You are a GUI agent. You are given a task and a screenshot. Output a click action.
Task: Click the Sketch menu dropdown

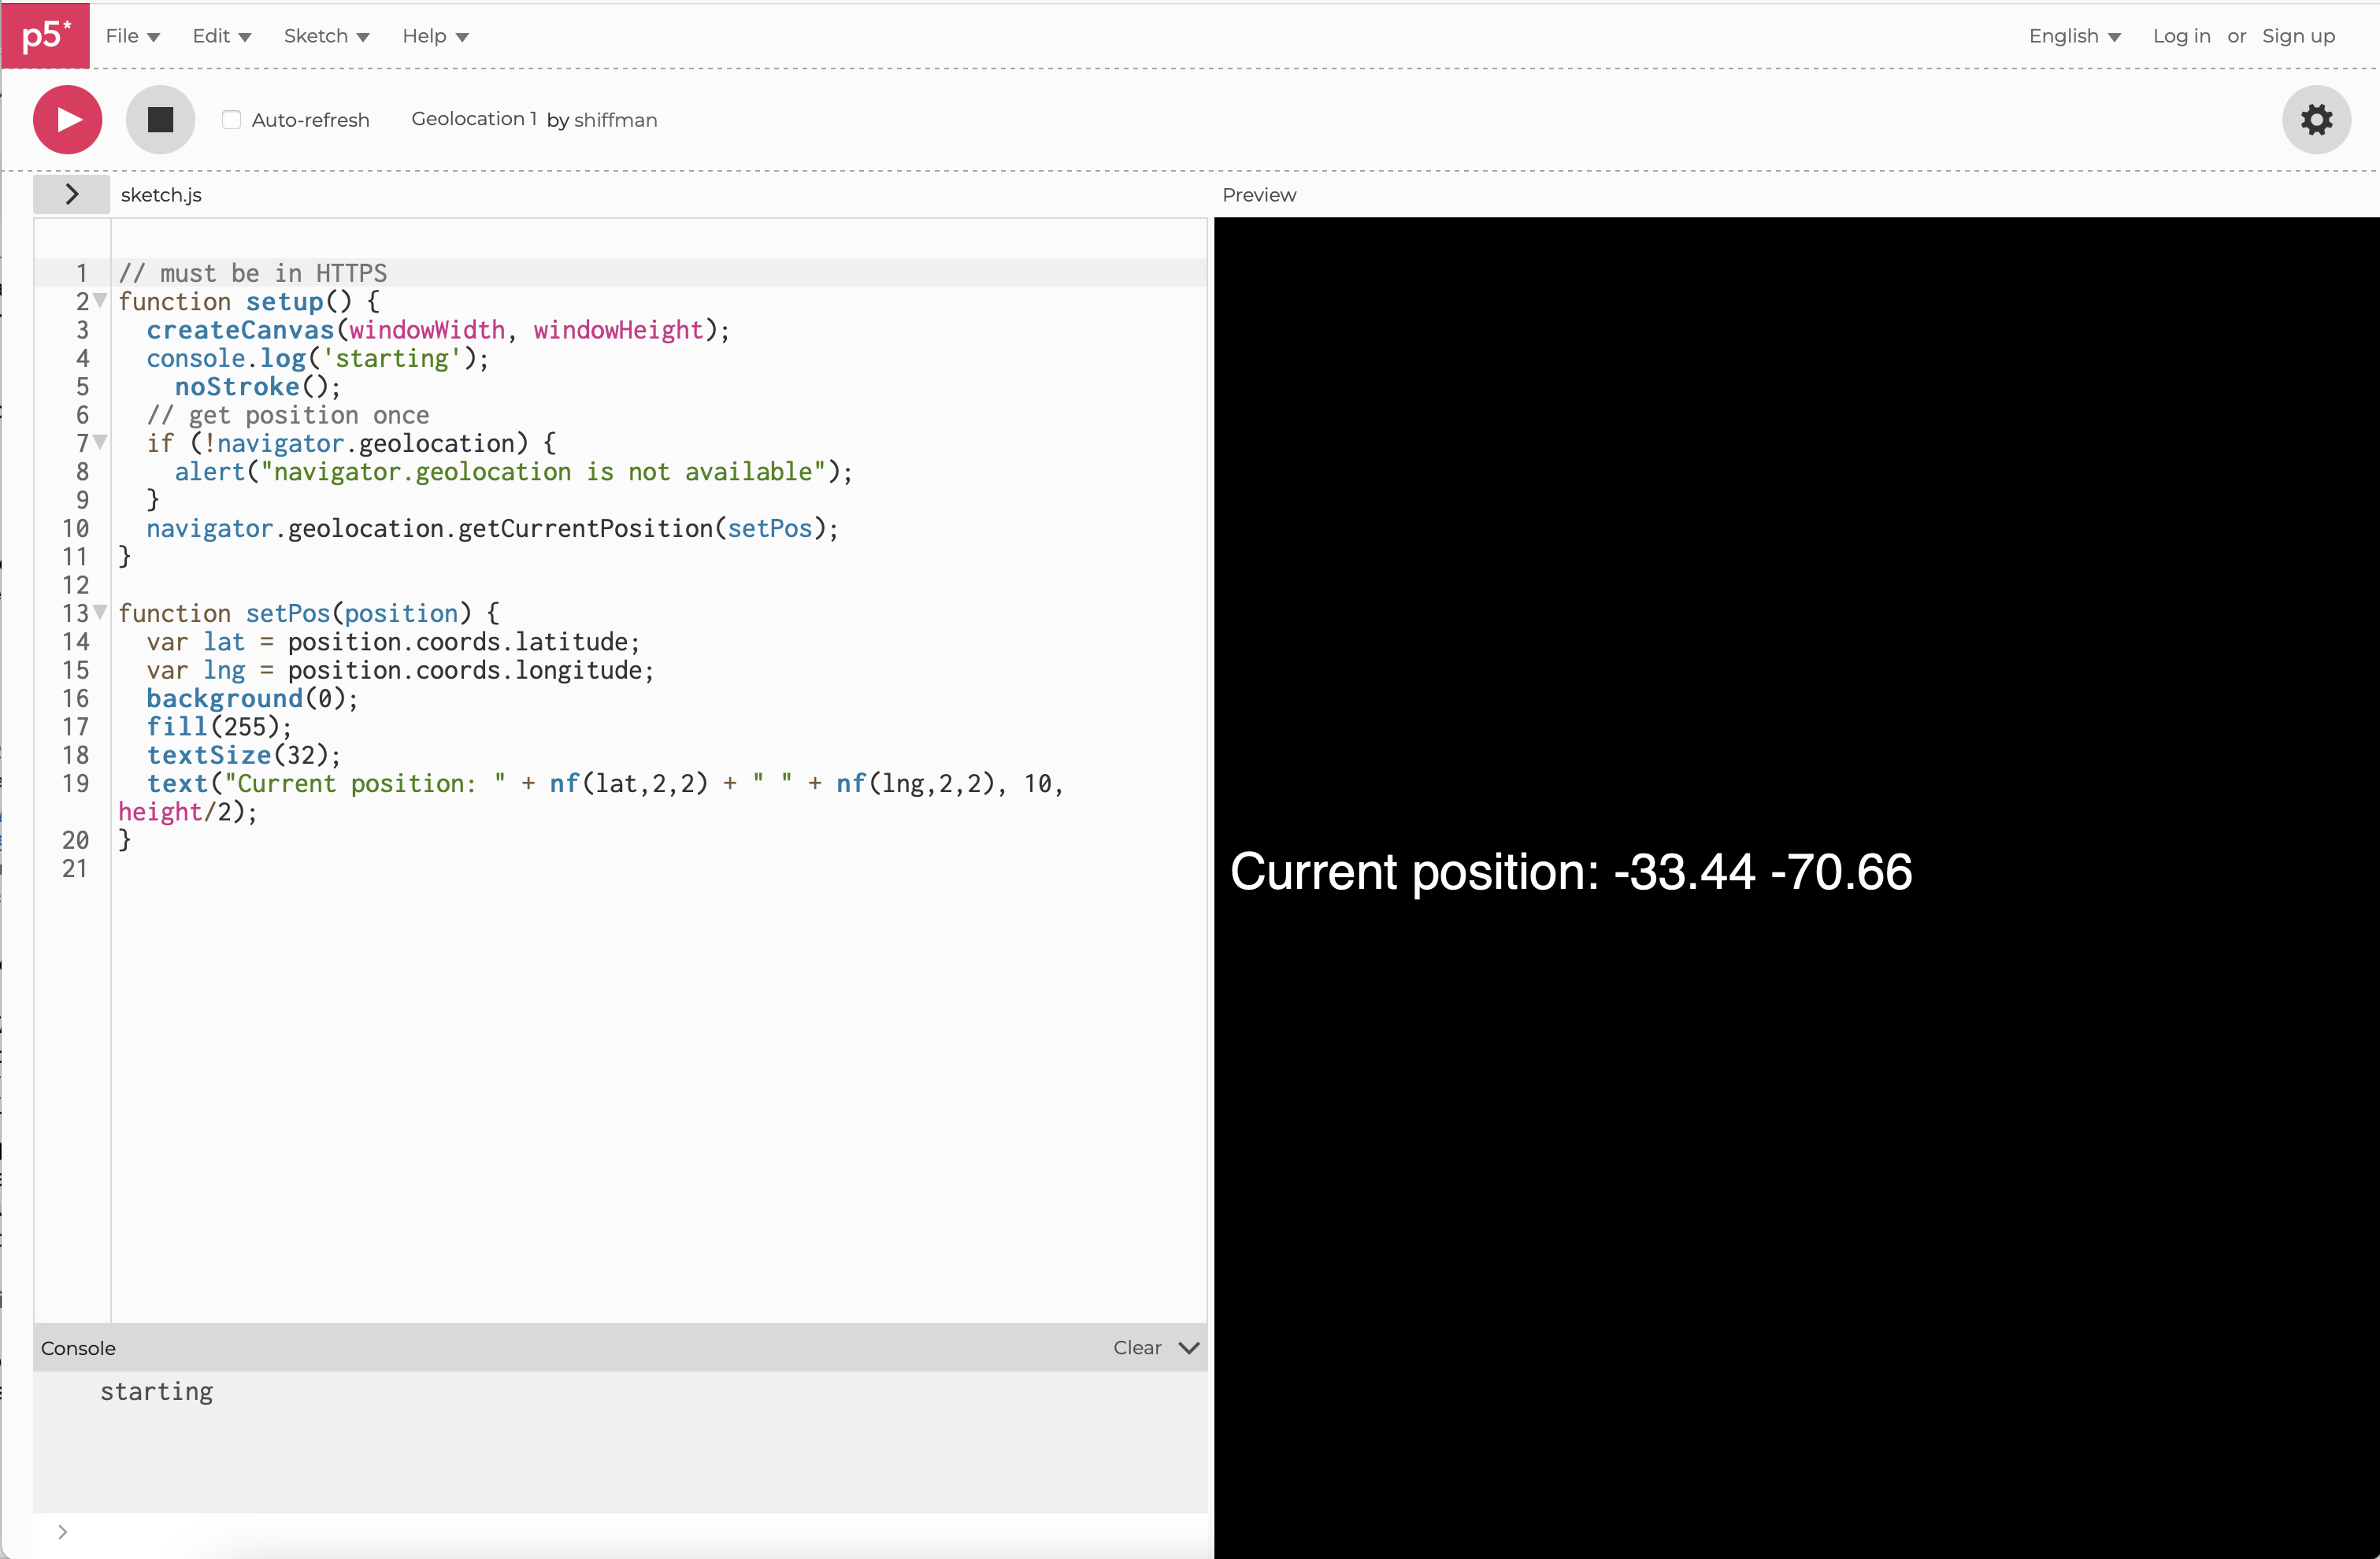click(x=324, y=35)
